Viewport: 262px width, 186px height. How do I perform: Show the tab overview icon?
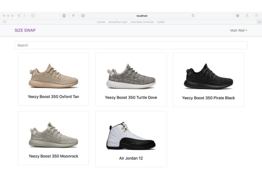coord(256,16)
